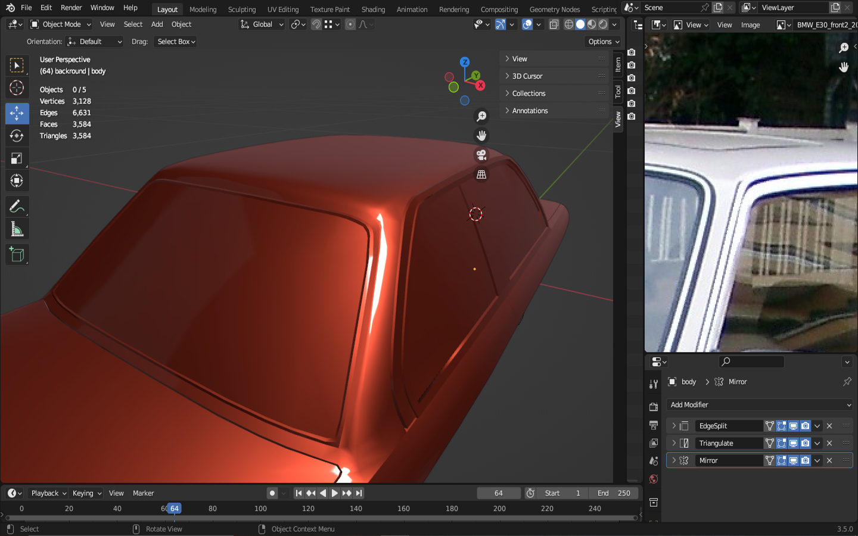Screen dimensions: 858x536
Task: Activate the Transform tool
Action: (17, 181)
